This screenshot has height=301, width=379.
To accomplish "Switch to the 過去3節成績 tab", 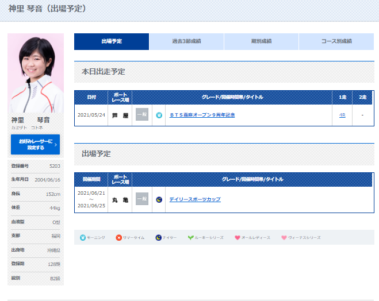I will pos(186,41).
